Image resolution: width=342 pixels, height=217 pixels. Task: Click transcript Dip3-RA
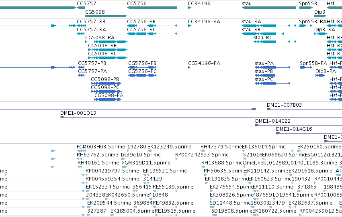tap(325, 30)
